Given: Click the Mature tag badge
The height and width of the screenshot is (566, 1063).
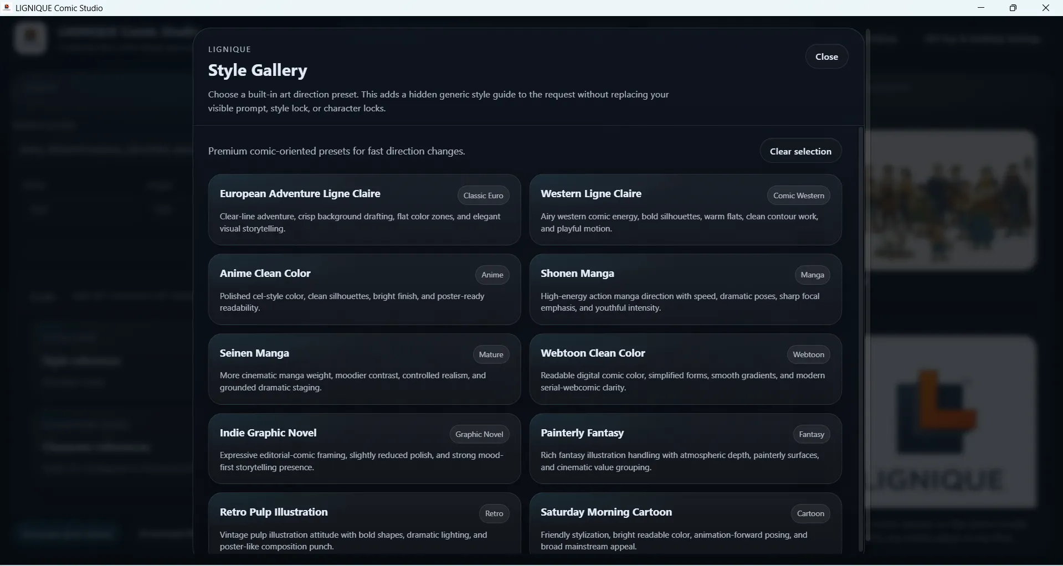Looking at the screenshot, I should coord(491,354).
